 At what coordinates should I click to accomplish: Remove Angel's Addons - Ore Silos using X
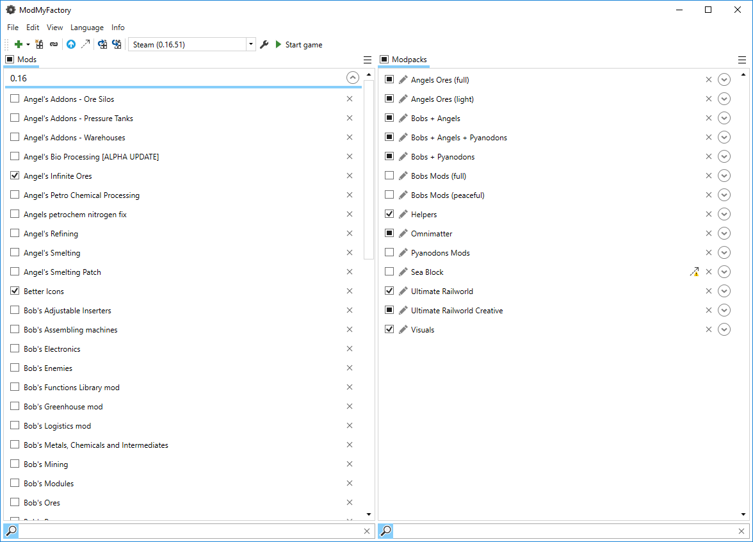[x=350, y=99]
